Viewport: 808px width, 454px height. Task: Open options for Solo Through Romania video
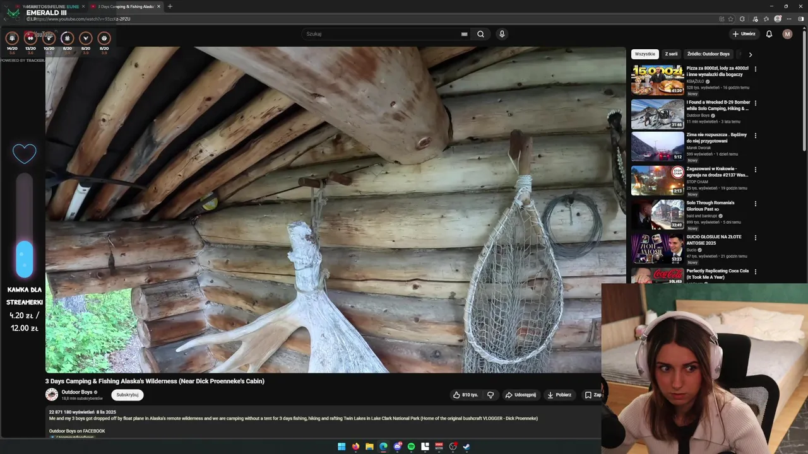pos(755,204)
